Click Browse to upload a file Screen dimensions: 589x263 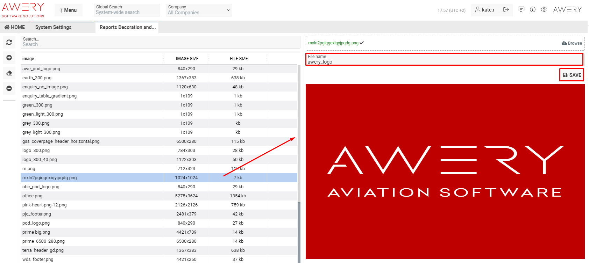(572, 43)
